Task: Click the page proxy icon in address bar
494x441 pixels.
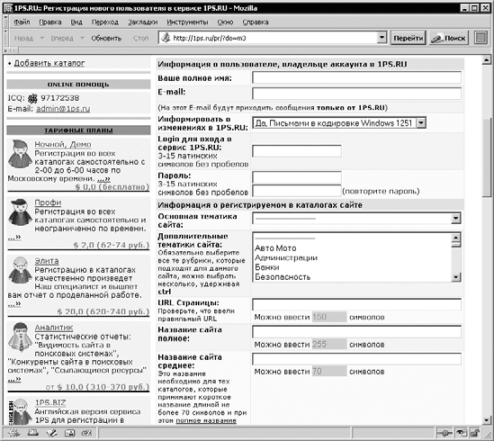Action: (166, 38)
